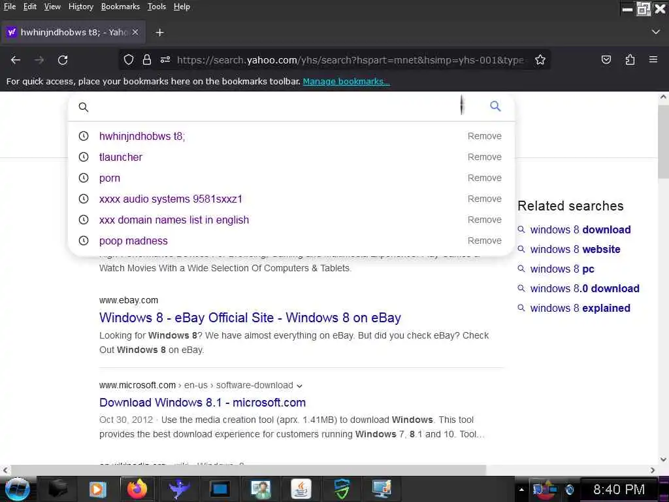Select the xxxx audio systems 9581sxxz1 suggestion
Screen dimensions: 669x502
pyautogui.click(x=171, y=199)
